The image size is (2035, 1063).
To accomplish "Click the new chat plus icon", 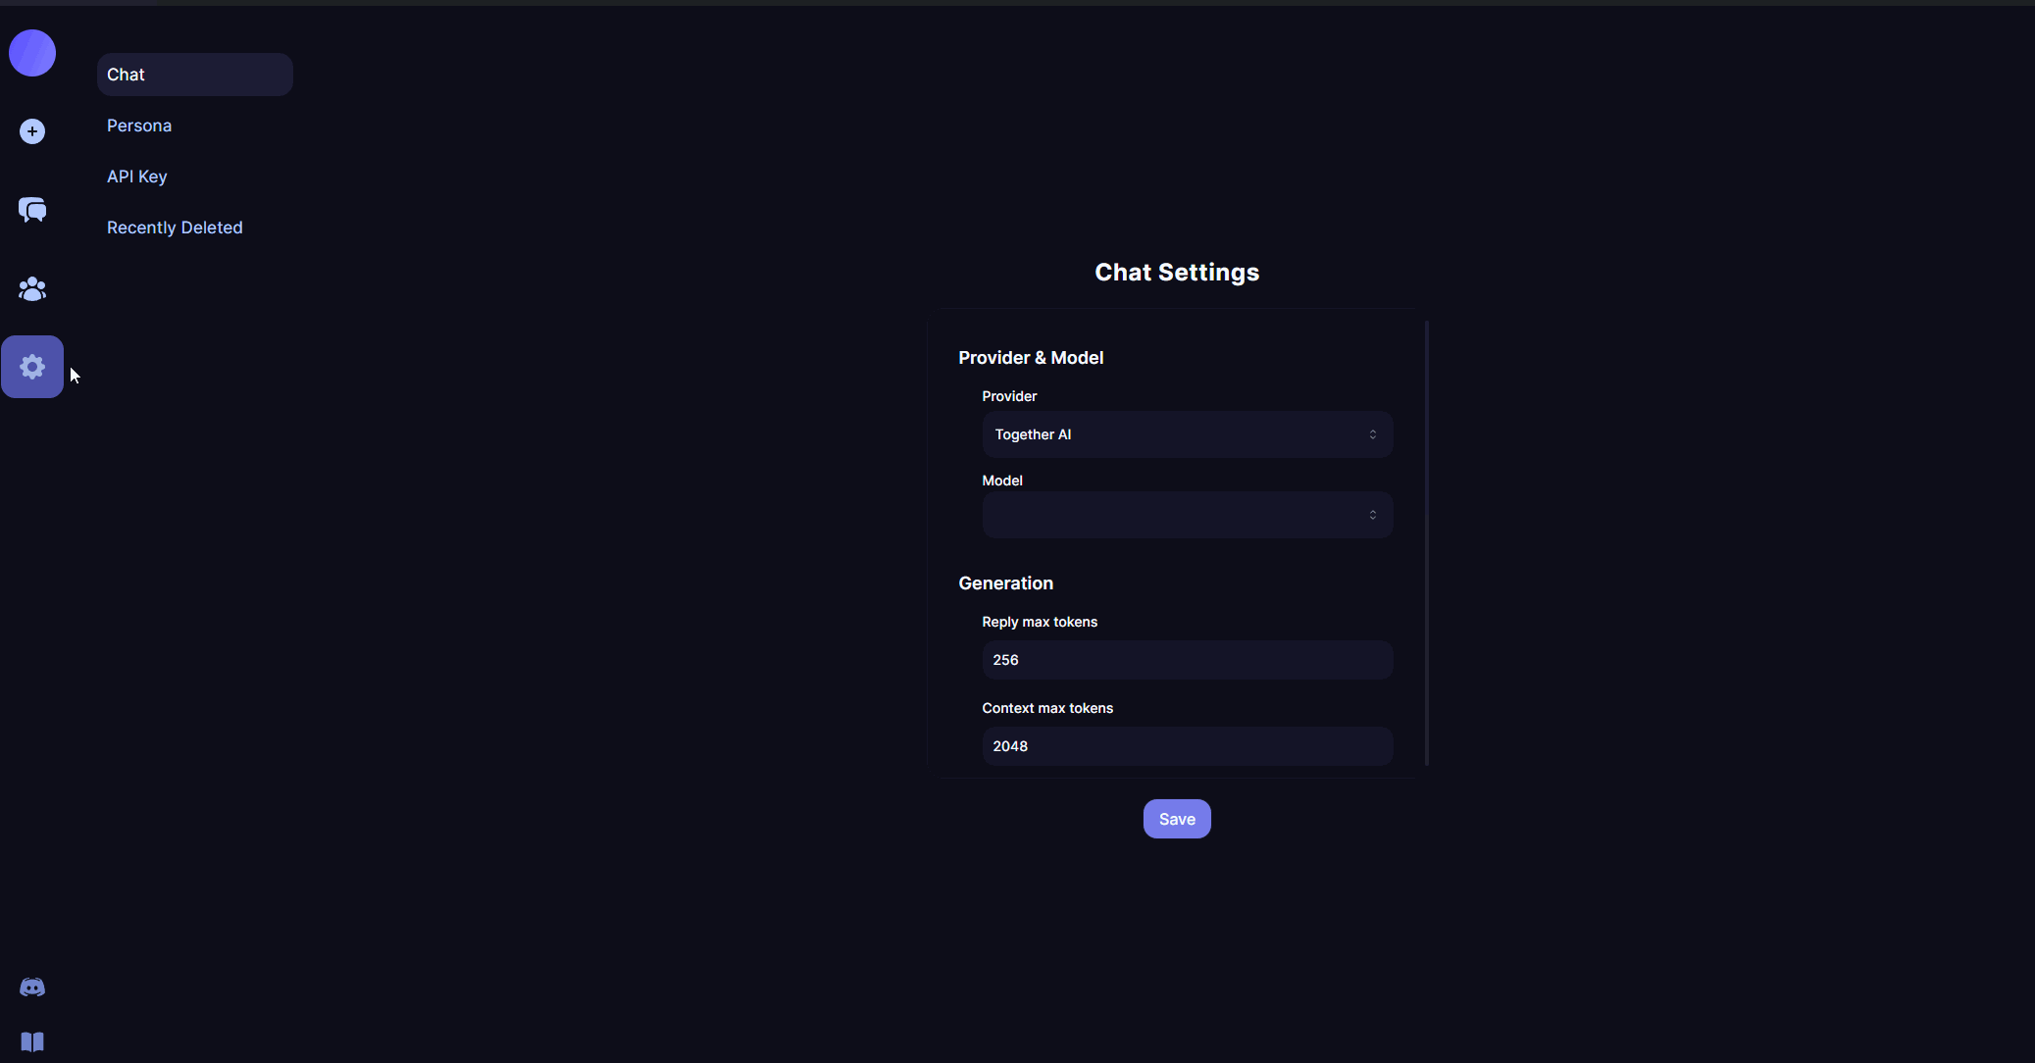I will click(x=32, y=131).
